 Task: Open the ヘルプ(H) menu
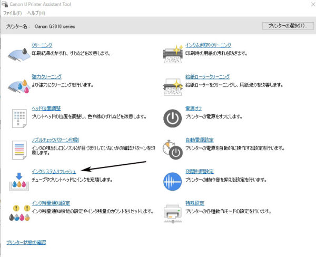click(36, 13)
